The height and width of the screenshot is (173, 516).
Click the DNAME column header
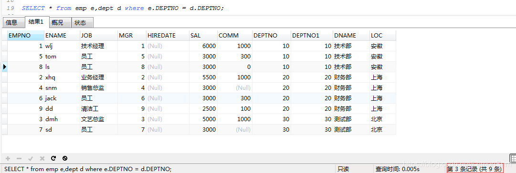[x=351, y=35]
